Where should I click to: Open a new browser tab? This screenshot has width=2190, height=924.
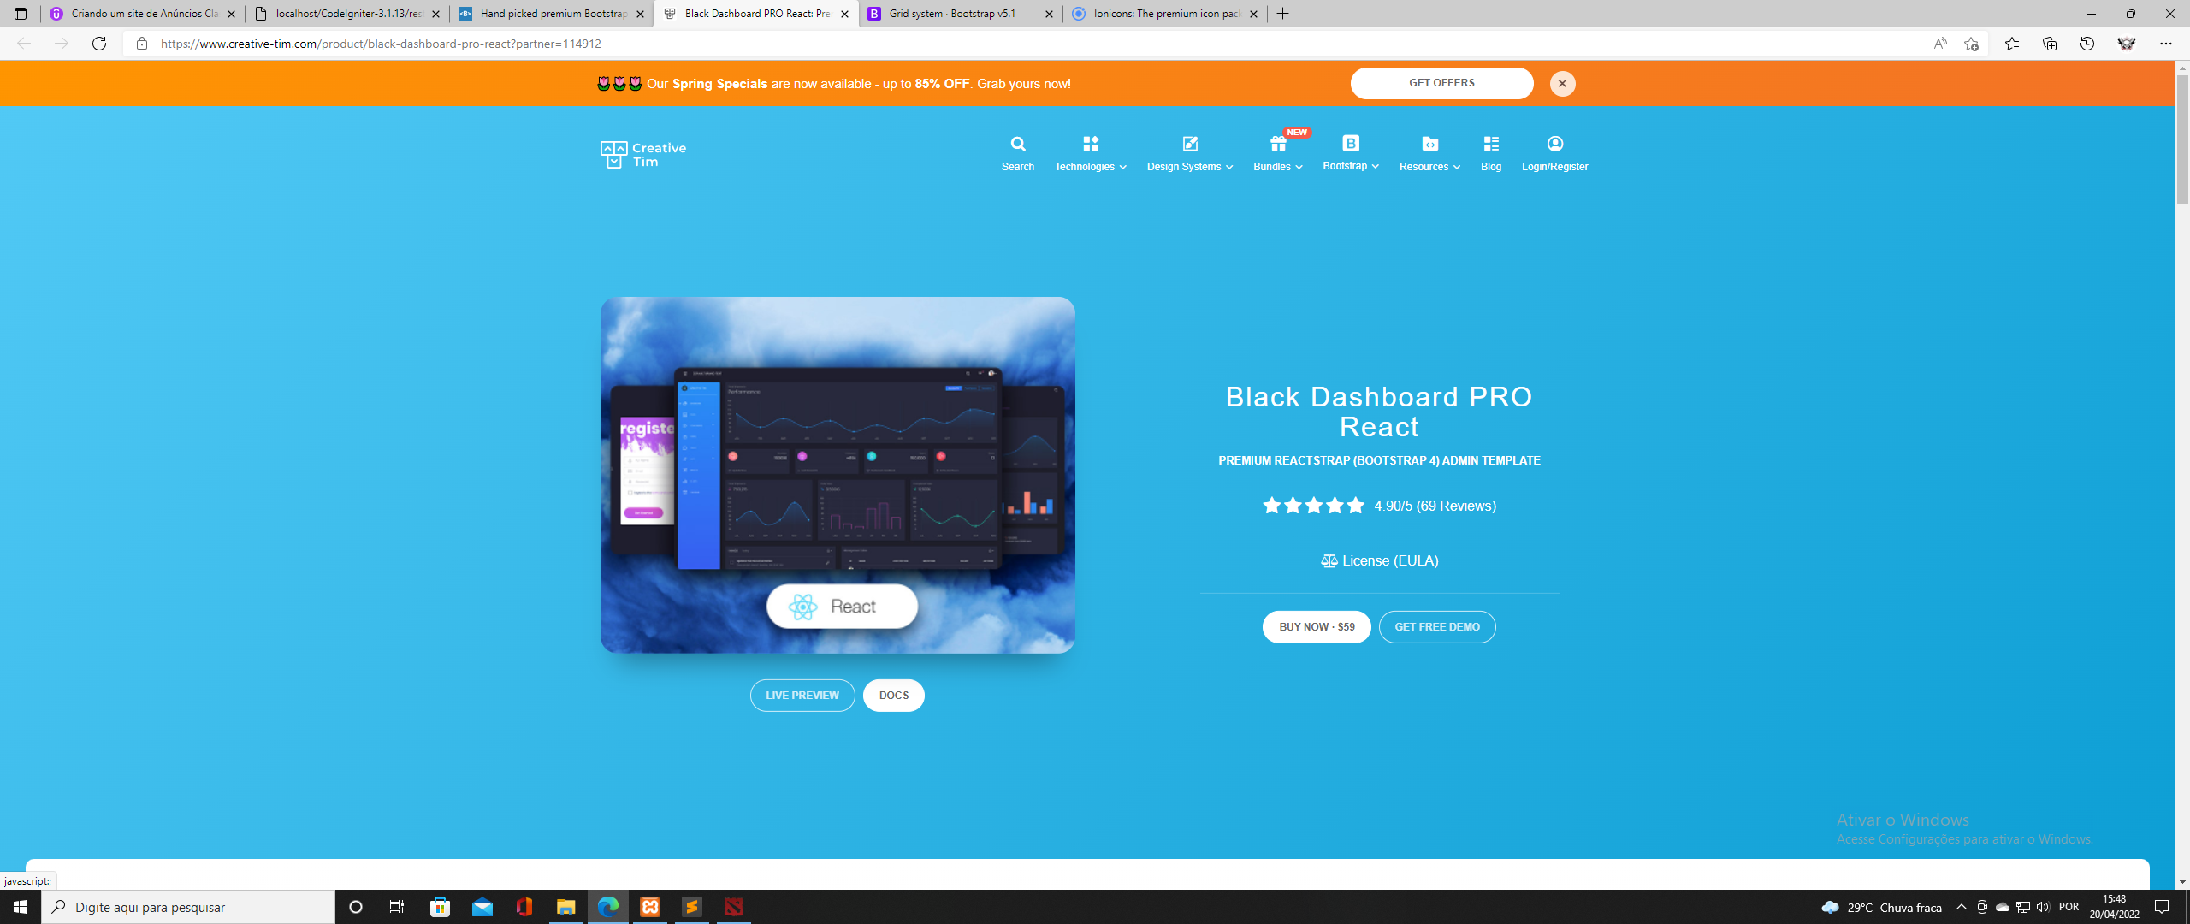1282,14
